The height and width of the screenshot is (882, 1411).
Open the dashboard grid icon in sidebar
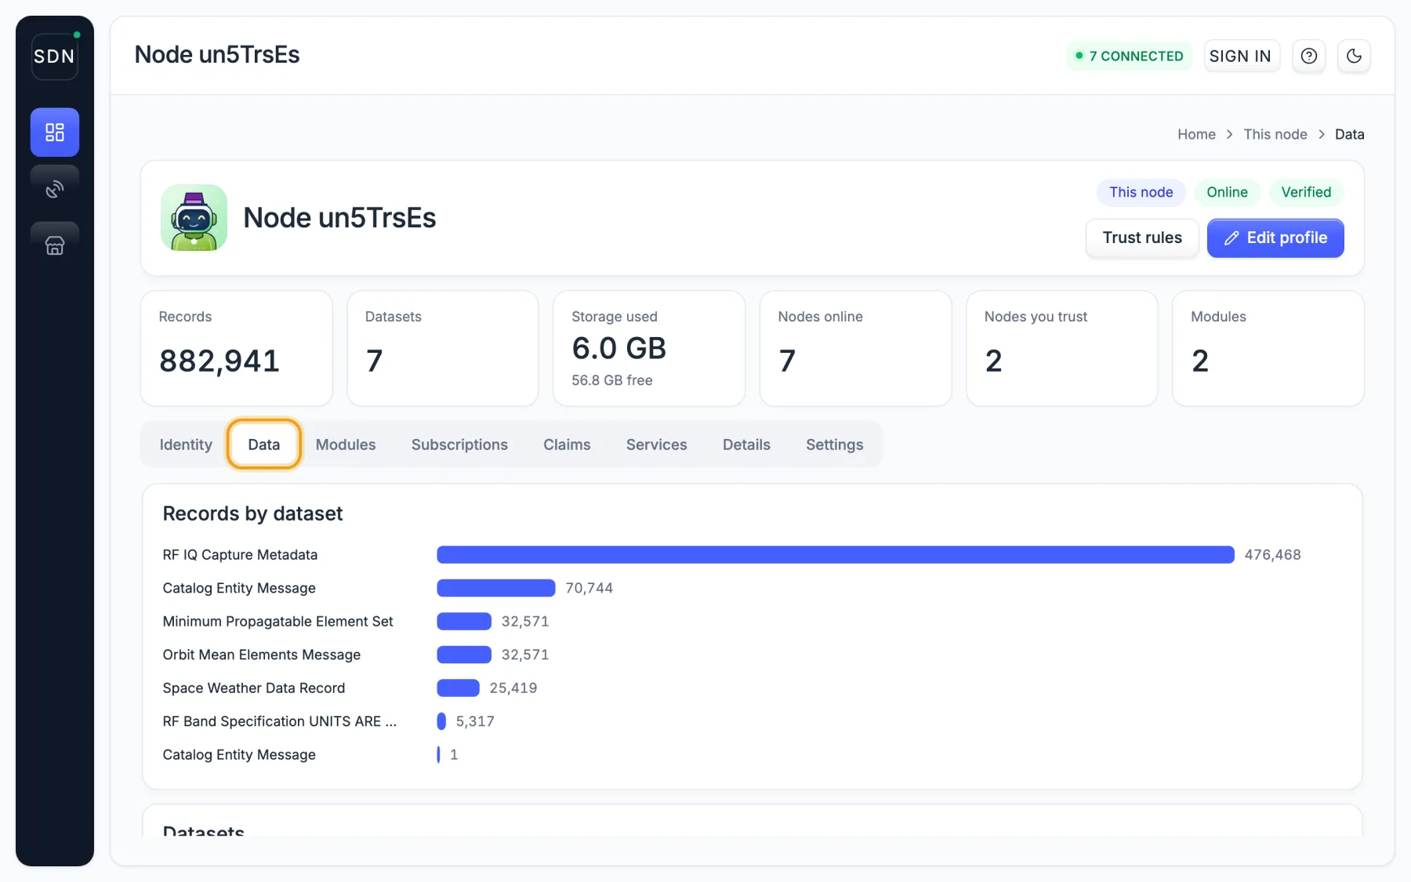(55, 132)
